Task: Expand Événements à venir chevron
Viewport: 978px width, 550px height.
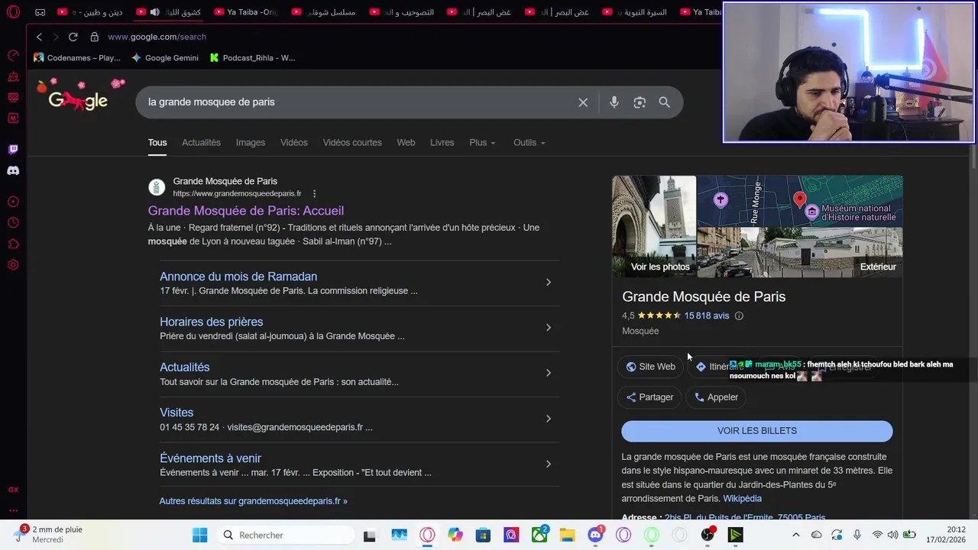Action: tap(548, 464)
